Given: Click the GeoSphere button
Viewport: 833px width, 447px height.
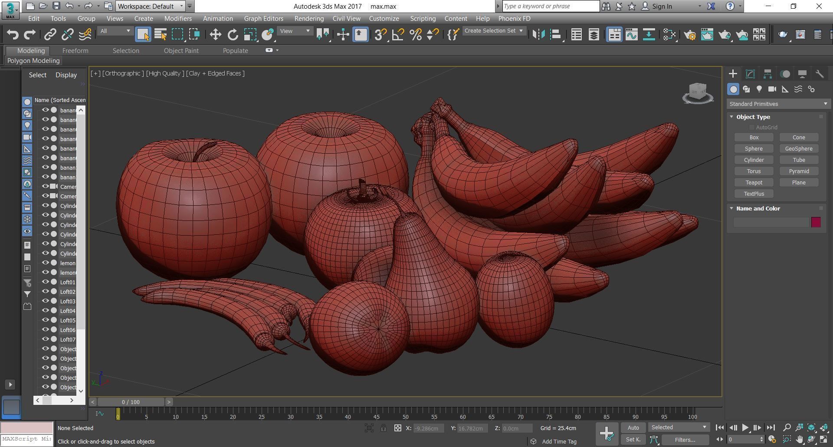Looking at the screenshot, I should tap(799, 149).
